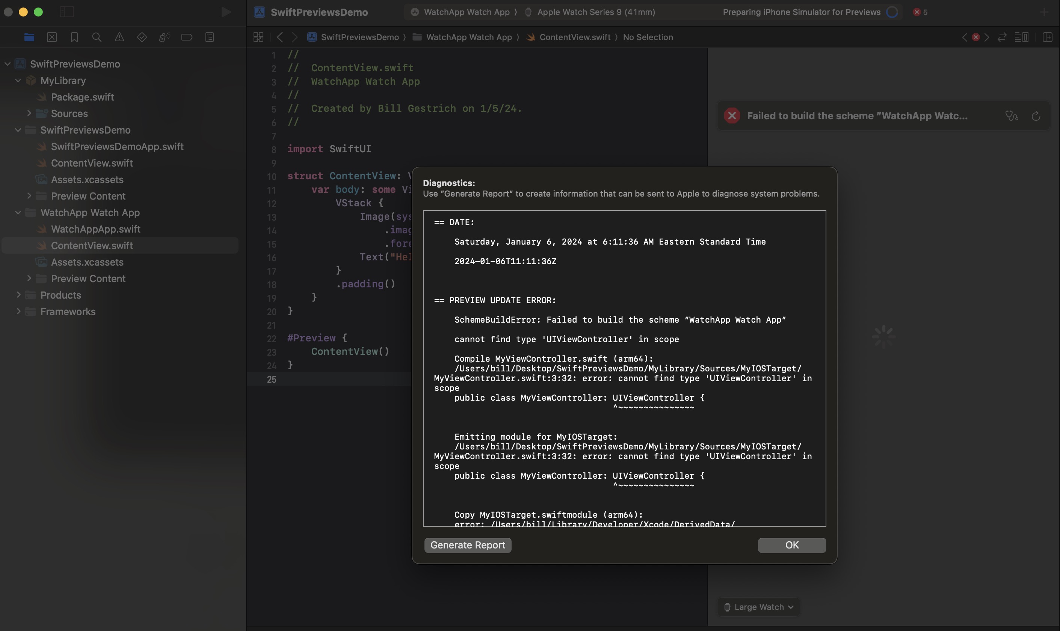Select Package.swift in the navigator
Image resolution: width=1060 pixels, height=631 pixels.
[82, 97]
